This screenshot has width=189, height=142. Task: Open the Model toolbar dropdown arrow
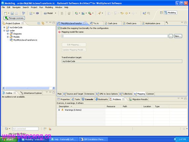click(56, 13)
